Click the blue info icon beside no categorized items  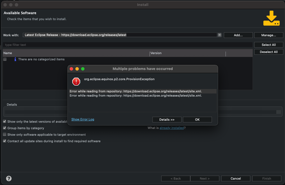pyautogui.click(x=15, y=59)
